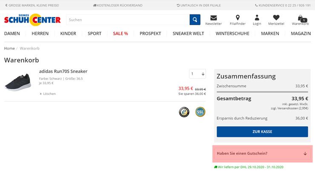Image resolution: width=315 pixels, height=179 pixels.
Task: Focus the Suchen search field
Action: (128, 20)
